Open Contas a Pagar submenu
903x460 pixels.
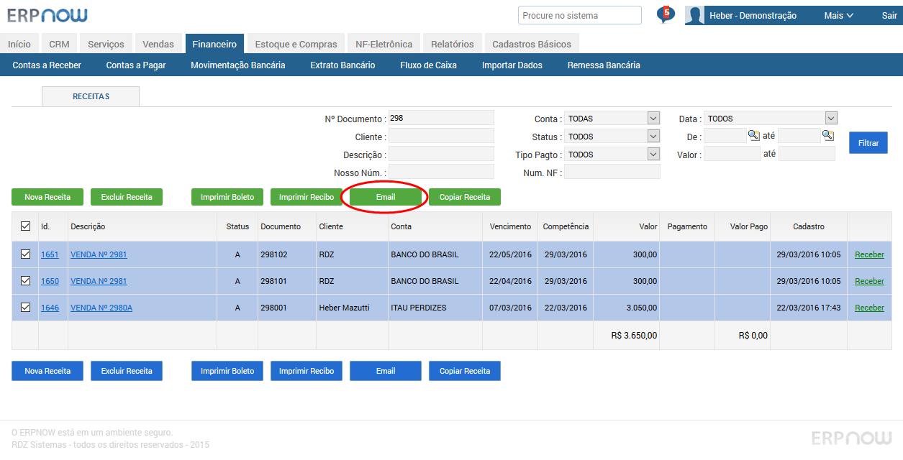pos(136,65)
